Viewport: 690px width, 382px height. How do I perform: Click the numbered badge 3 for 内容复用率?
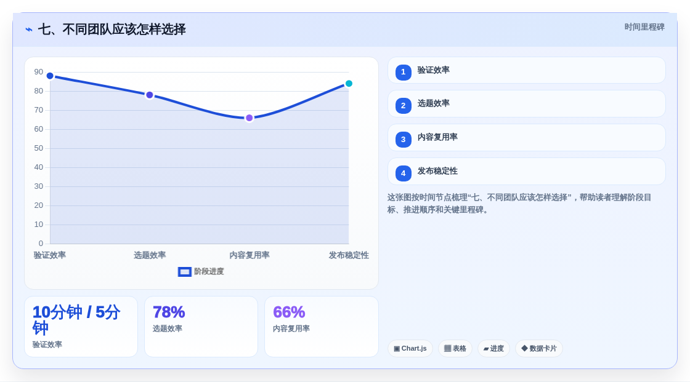point(403,140)
